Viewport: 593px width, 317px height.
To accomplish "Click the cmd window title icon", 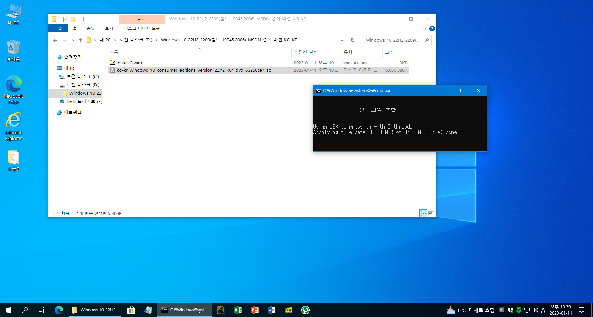I will pyautogui.click(x=319, y=91).
